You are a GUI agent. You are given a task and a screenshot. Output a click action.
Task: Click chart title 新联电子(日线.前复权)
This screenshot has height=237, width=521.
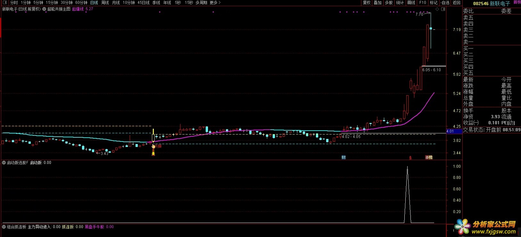click(x=21, y=9)
